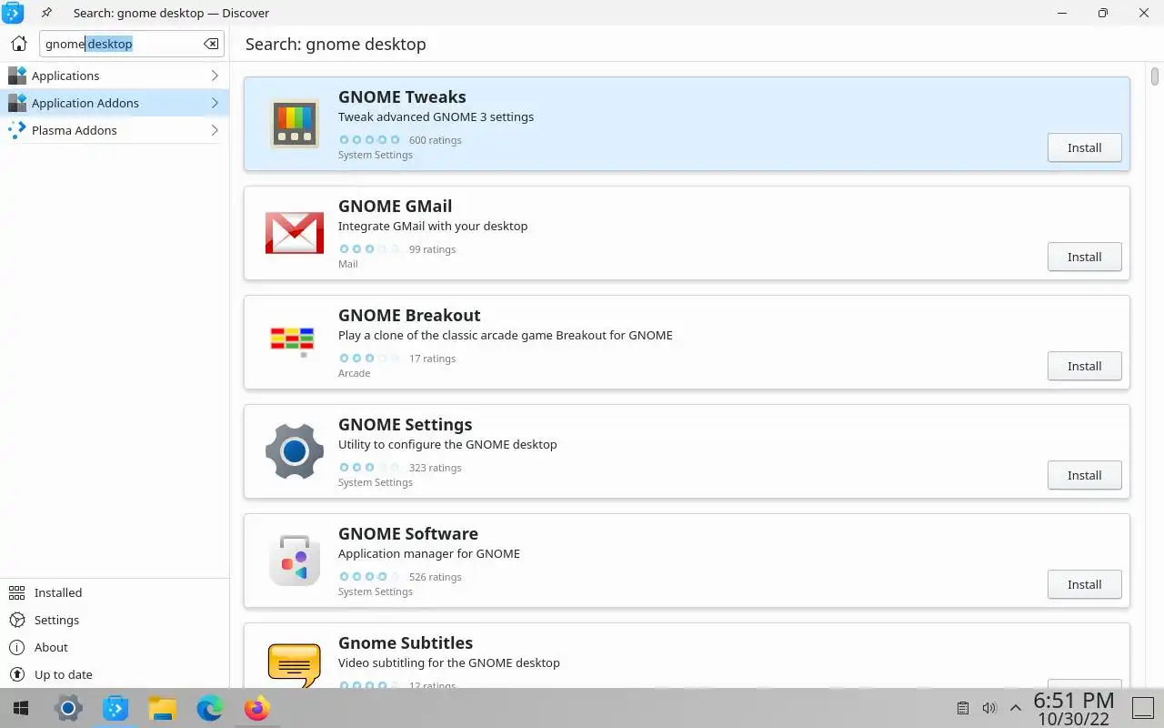Install GNOME Tweaks
Viewport: 1164px width, 728px height.
click(x=1084, y=147)
